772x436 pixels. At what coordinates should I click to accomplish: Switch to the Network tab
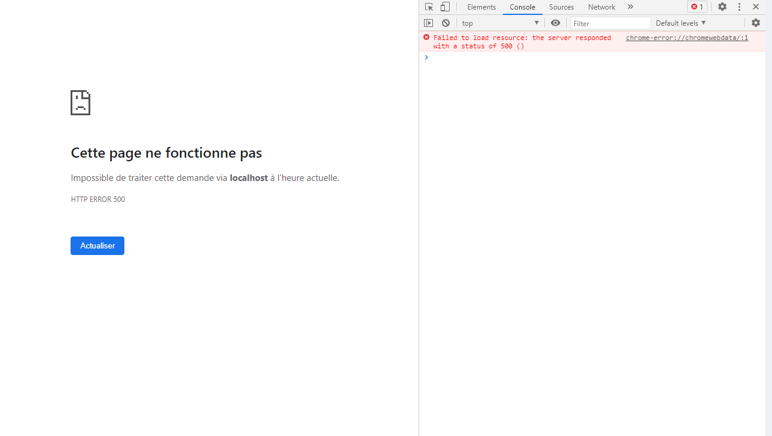point(602,7)
